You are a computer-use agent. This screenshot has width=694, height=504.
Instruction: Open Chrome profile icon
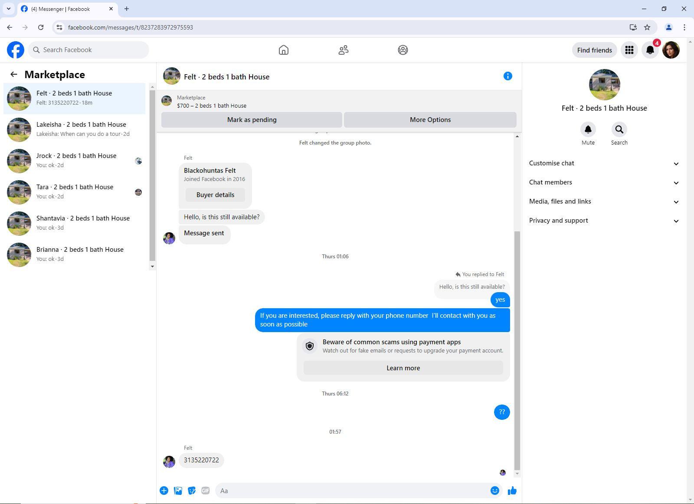[x=669, y=27]
